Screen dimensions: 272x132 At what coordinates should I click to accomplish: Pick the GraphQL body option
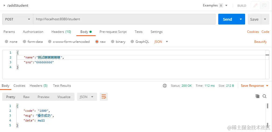pyautogui.click(x=140, y=42)
